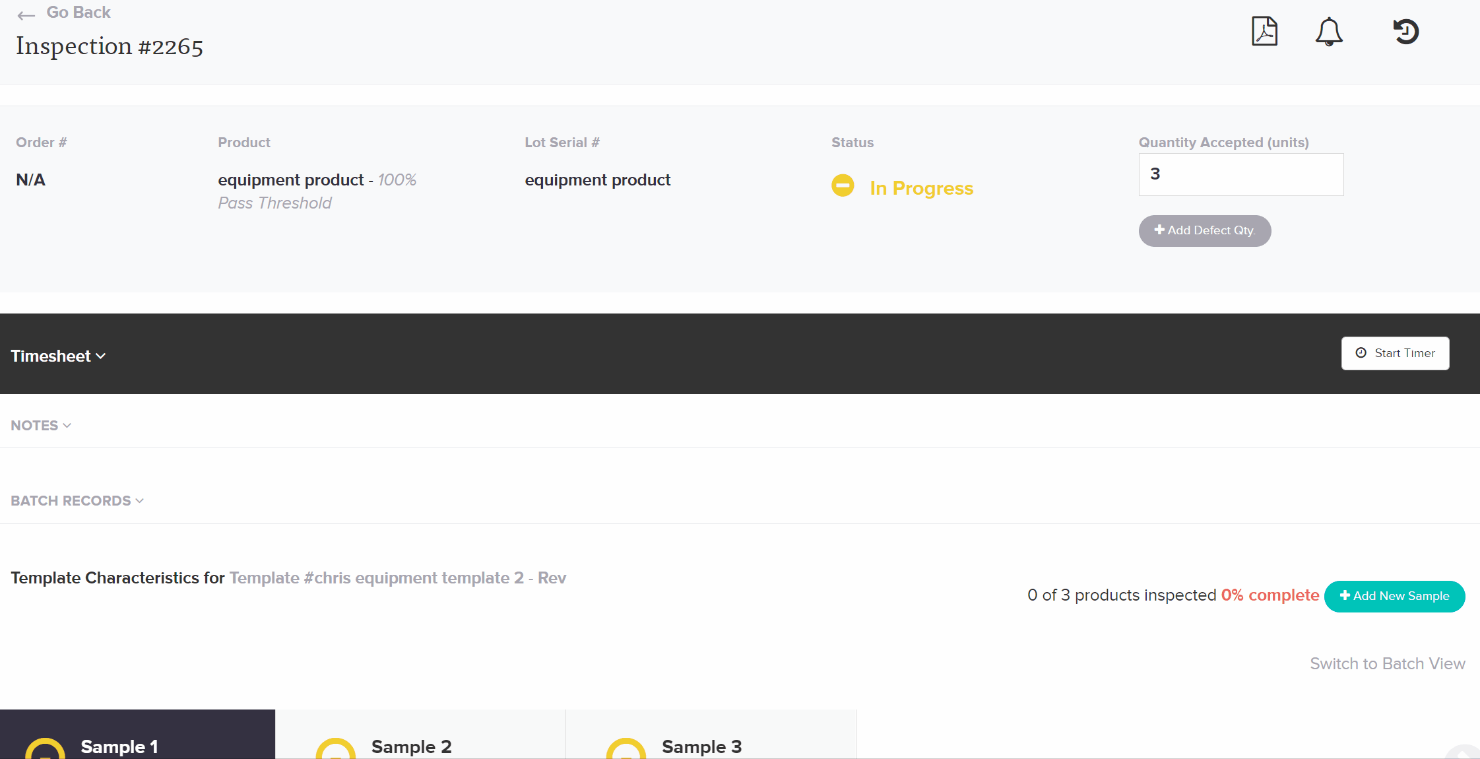Click the In Progress status icon
Image resolution: width=1480 pixels, height=759 pixels.
tap(843, 185)
